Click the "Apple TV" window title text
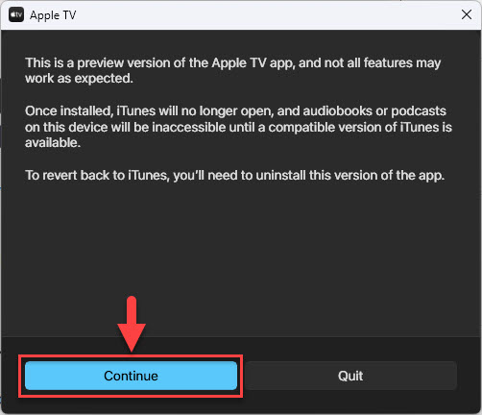This screenshot has height=415, width=482. pos(53,15)
